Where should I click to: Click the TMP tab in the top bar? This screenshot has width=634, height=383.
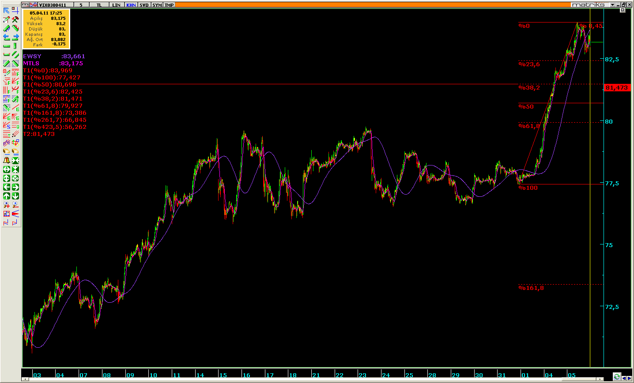click(x=169, y=5)
